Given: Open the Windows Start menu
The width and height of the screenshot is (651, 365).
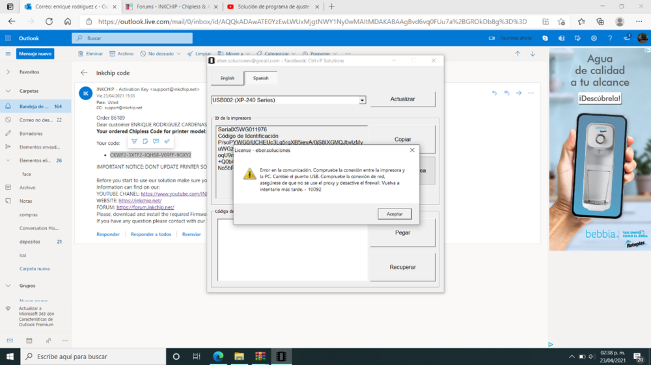Looking at the screenshot, I should coord(10,357).
